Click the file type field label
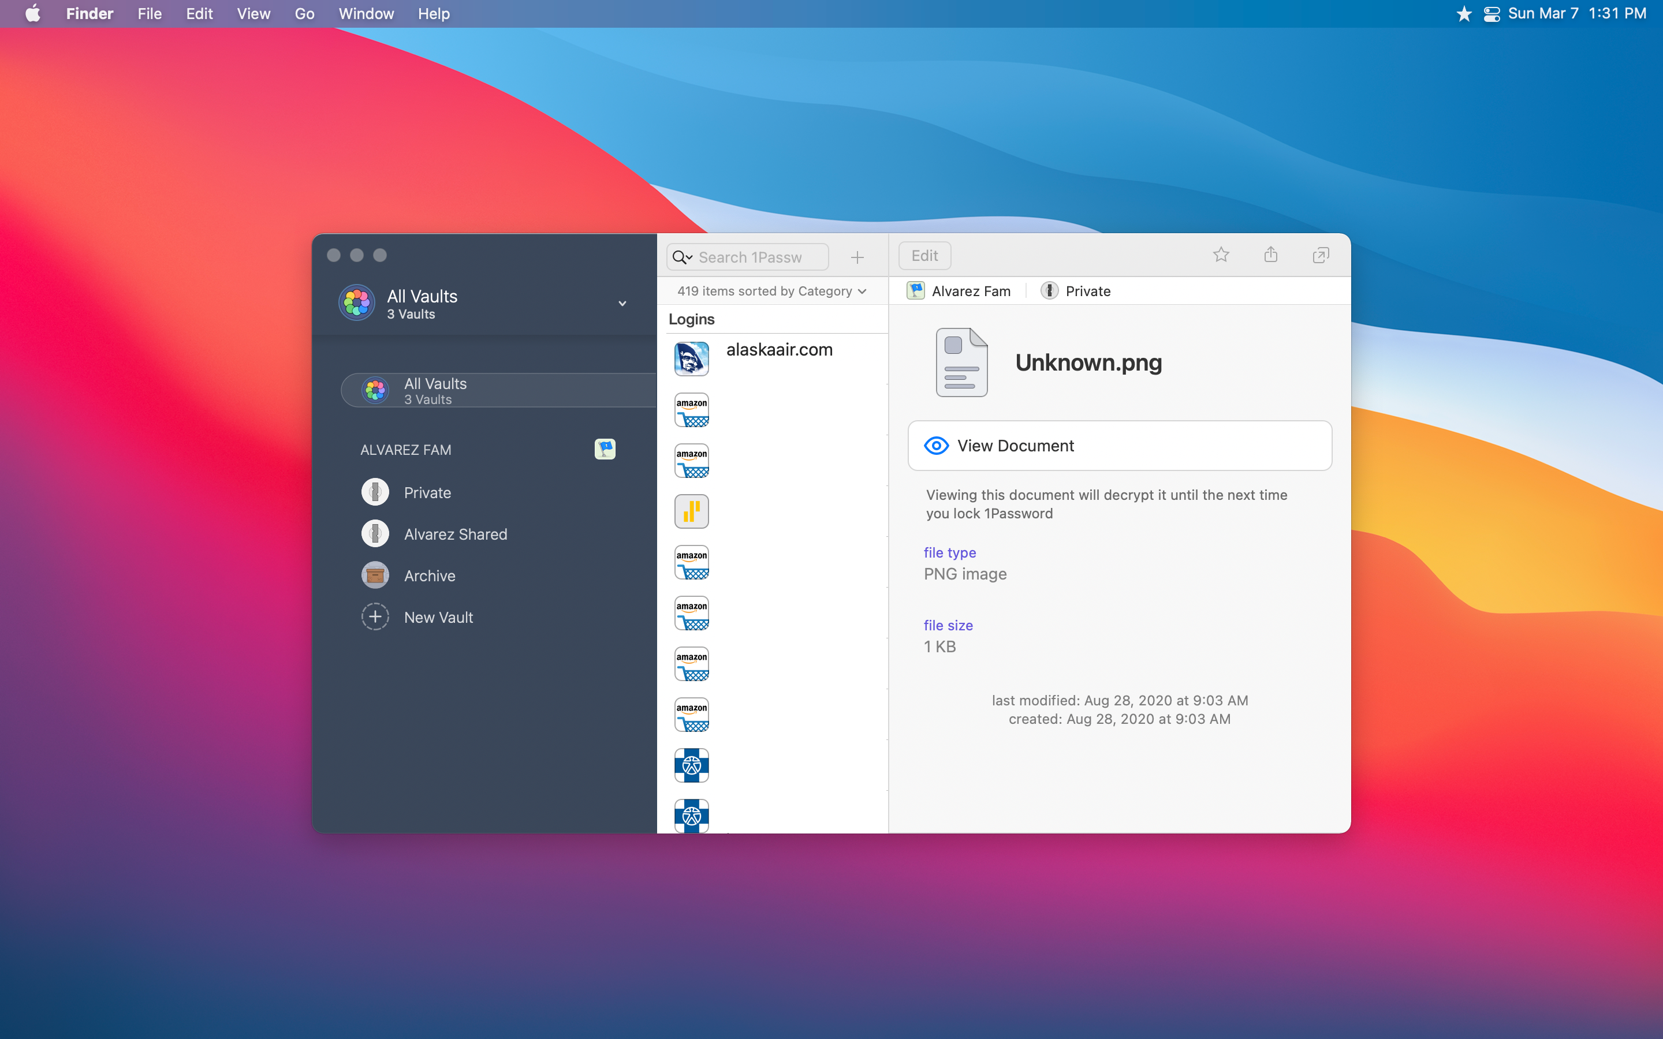The height and width of the screenshot is (1039, 1663). [950, 552]
